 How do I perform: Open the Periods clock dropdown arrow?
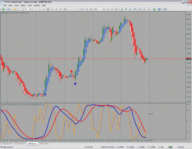coord(161,9)
